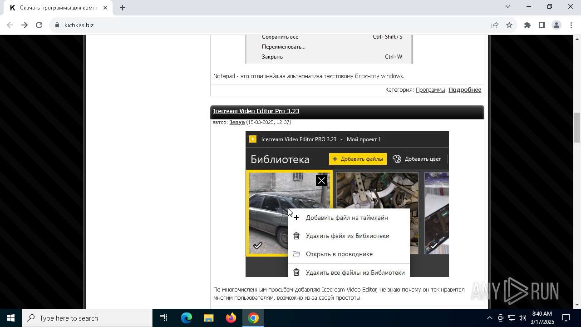Open volume control tray icon
This screenshot has width=581, height=327.
[522, 318]
